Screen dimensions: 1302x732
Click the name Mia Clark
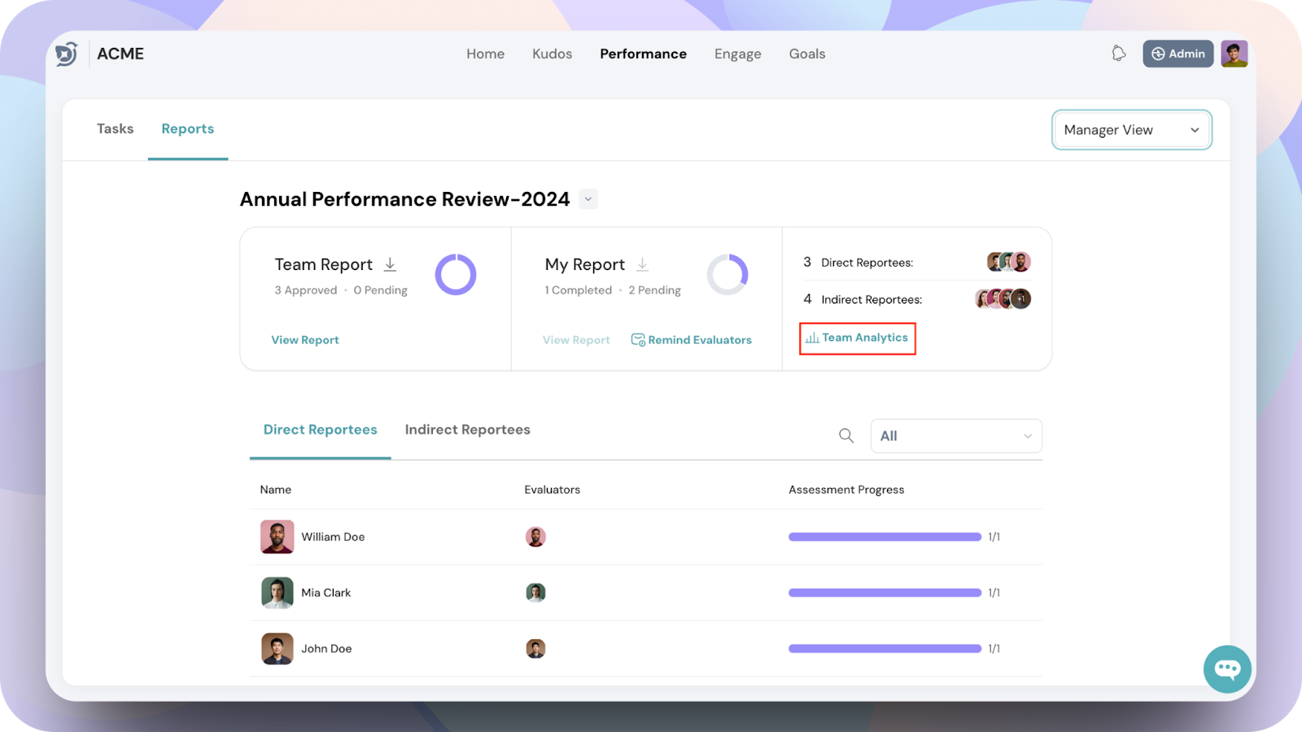click(326, 593)
